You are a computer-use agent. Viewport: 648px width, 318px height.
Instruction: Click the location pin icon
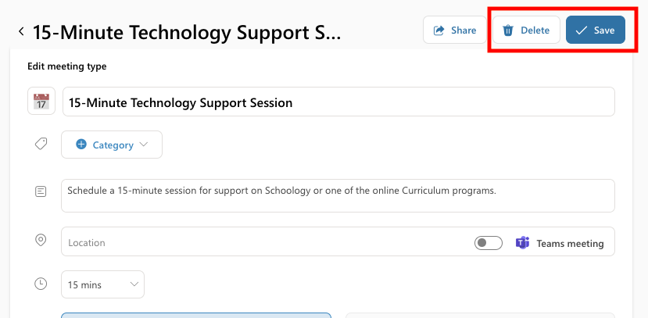pyautogui.click(x=41, y=240)
